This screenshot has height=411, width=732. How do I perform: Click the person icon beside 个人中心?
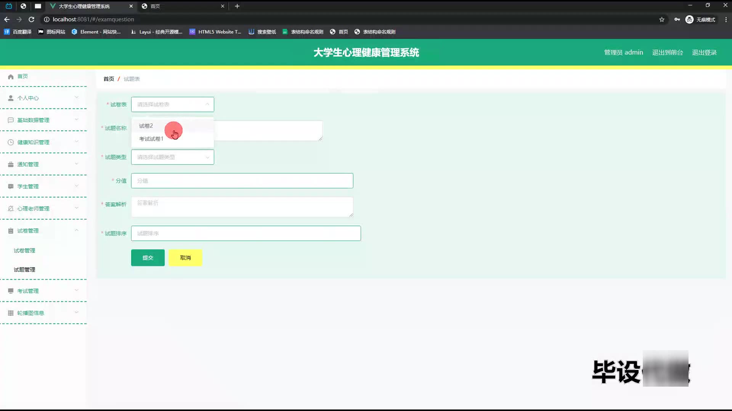coord(11,98)
